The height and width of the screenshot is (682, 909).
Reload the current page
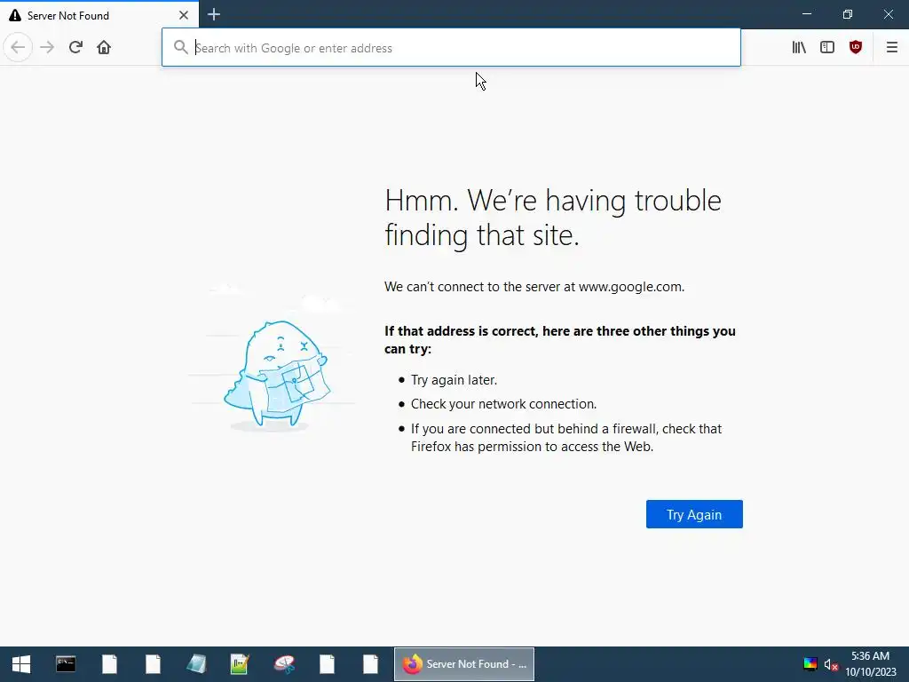click(76, 47)
